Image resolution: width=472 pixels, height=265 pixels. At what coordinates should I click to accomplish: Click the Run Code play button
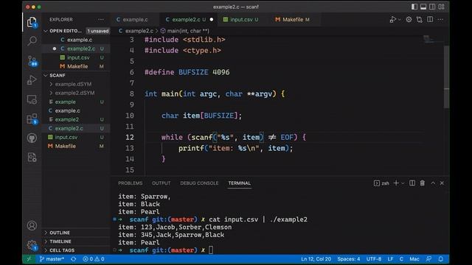click(392, 20)
